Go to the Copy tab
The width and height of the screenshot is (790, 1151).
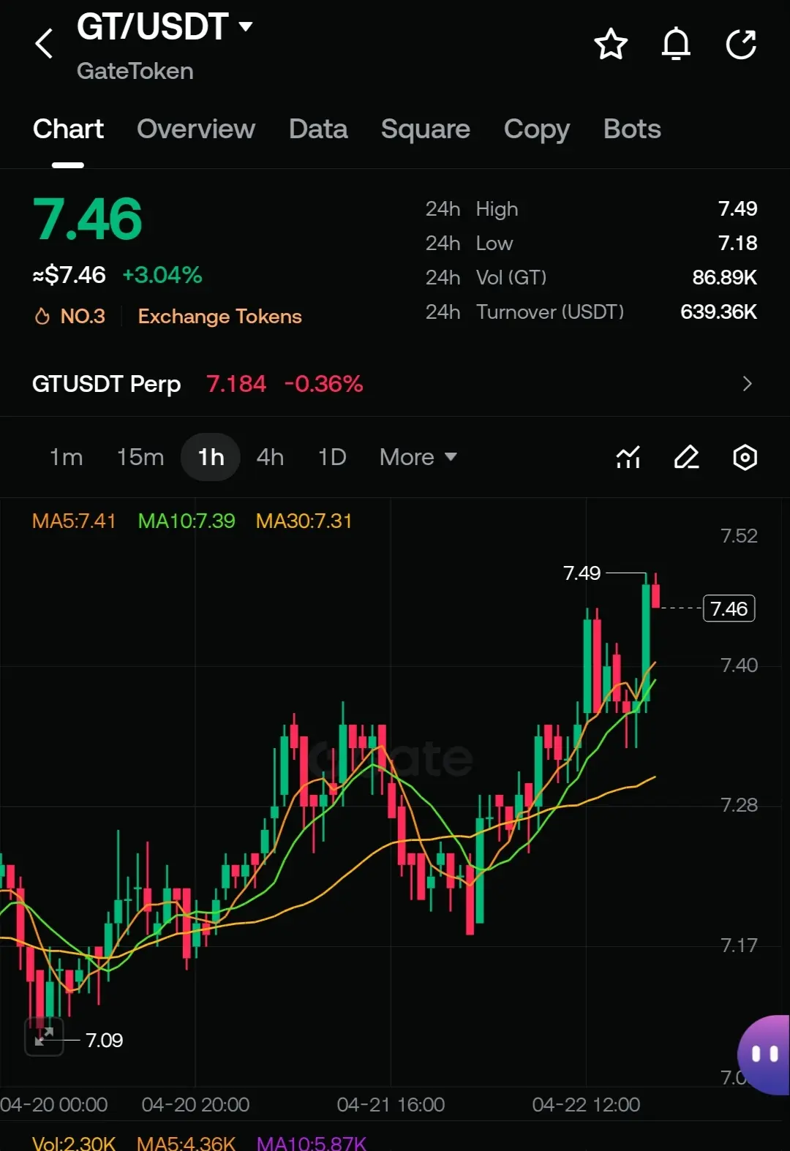537,129
